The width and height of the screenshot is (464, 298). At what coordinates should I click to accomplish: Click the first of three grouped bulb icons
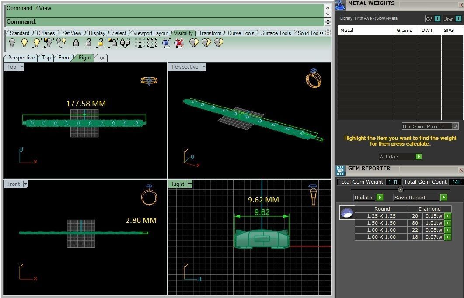194,43
